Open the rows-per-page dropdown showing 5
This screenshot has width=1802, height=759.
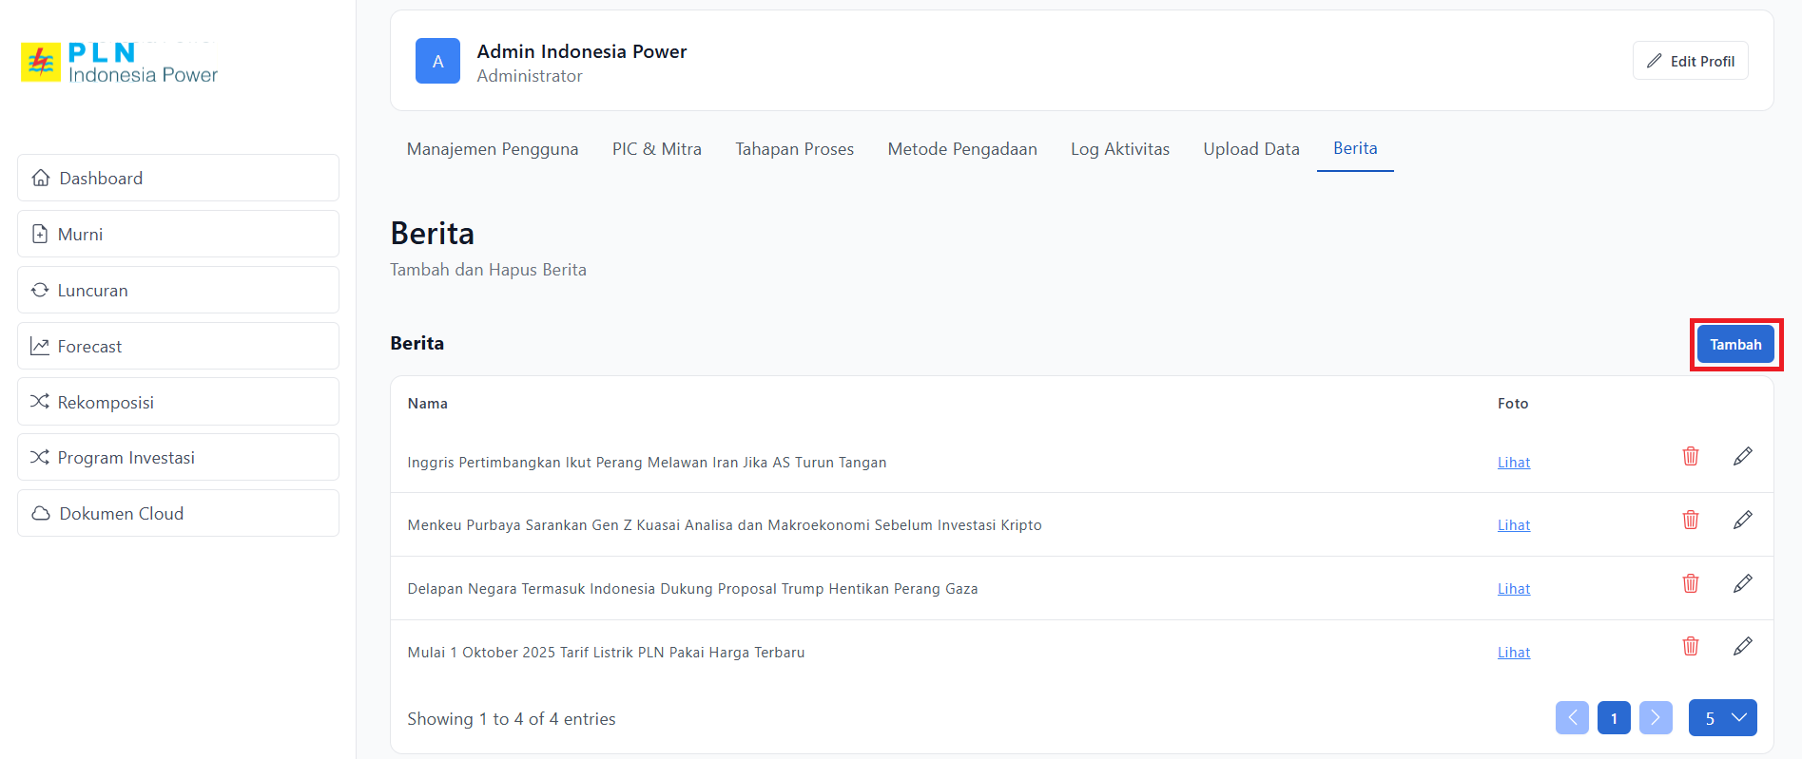1722,718
